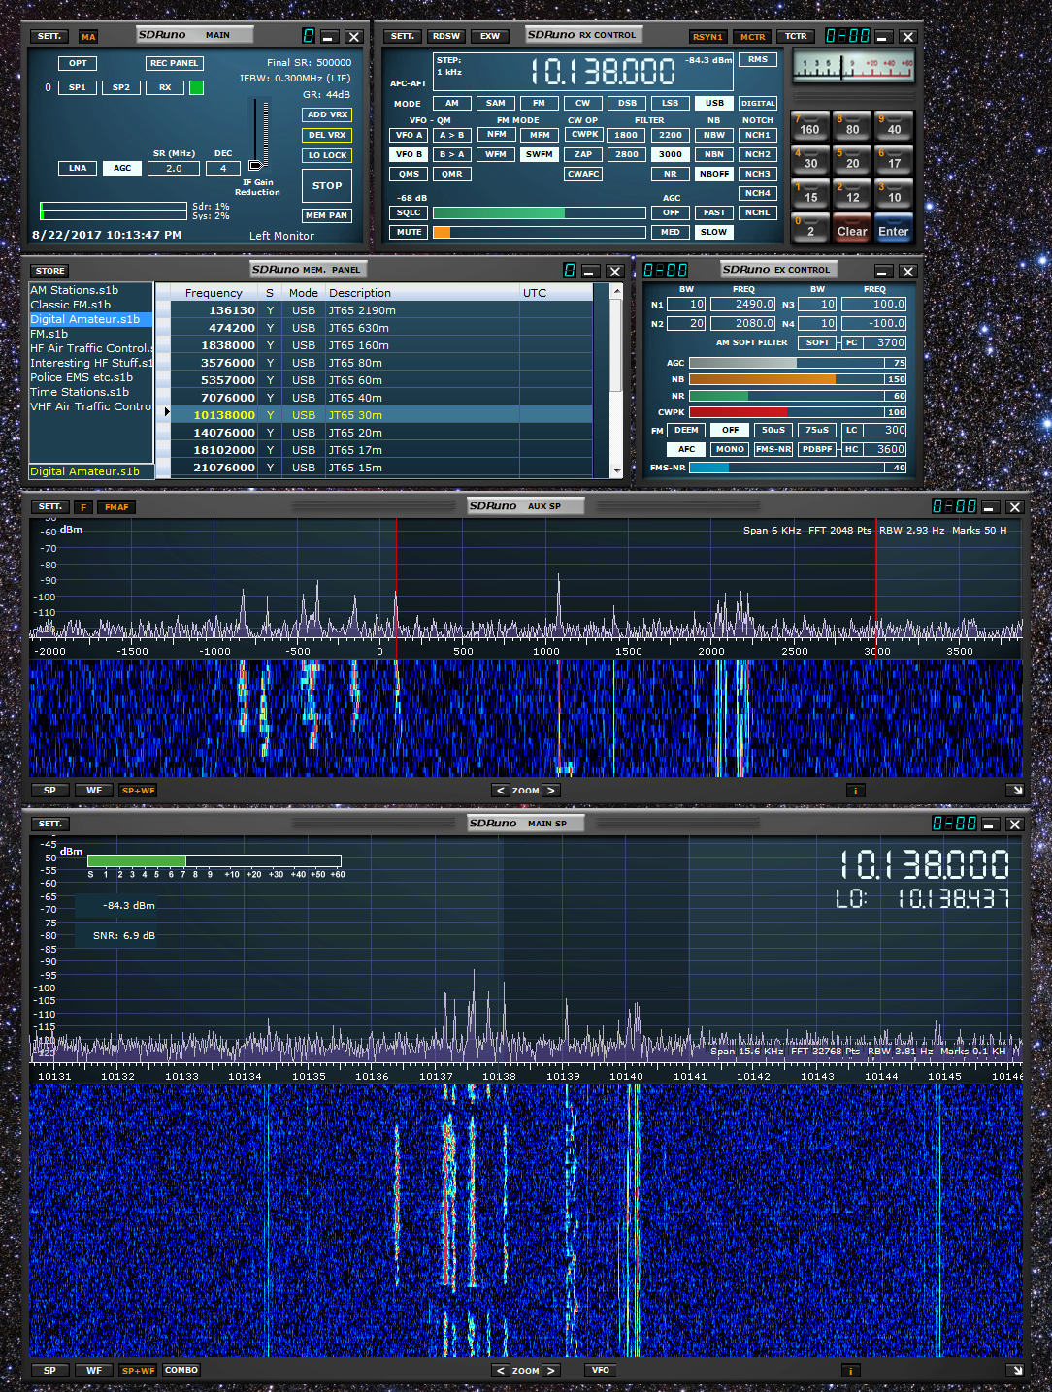
Task: Click the Frequency column header
Action: 214,293
